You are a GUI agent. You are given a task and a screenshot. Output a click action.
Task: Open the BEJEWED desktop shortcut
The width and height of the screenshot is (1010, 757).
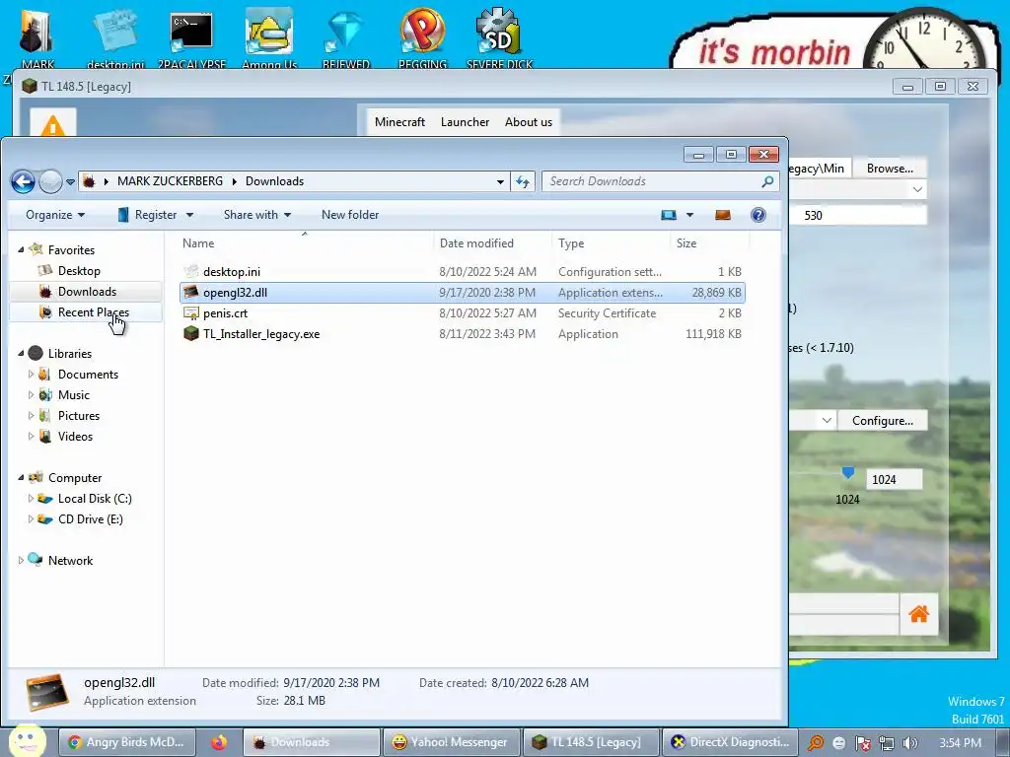[x=346, y=36]
